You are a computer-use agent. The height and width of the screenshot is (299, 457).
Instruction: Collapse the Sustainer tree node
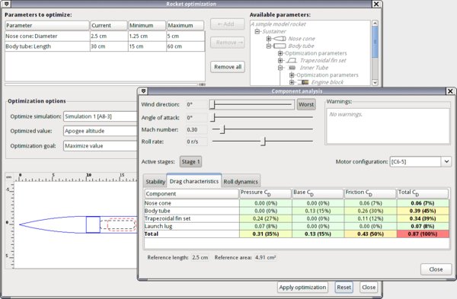point(257,31)
